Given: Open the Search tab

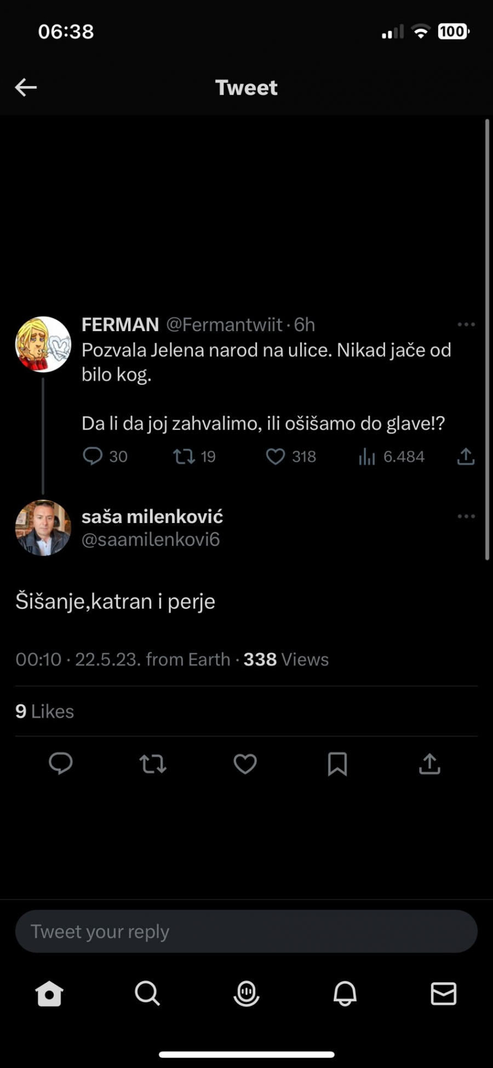Looking at the screenshot, I should pyautogui.click(x=147, y=993).
